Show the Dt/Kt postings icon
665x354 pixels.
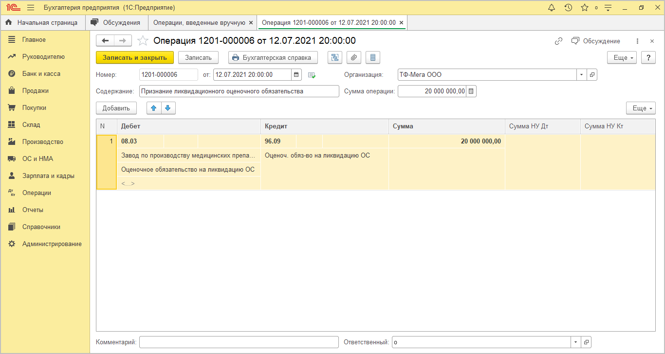(x=334, y=57)
